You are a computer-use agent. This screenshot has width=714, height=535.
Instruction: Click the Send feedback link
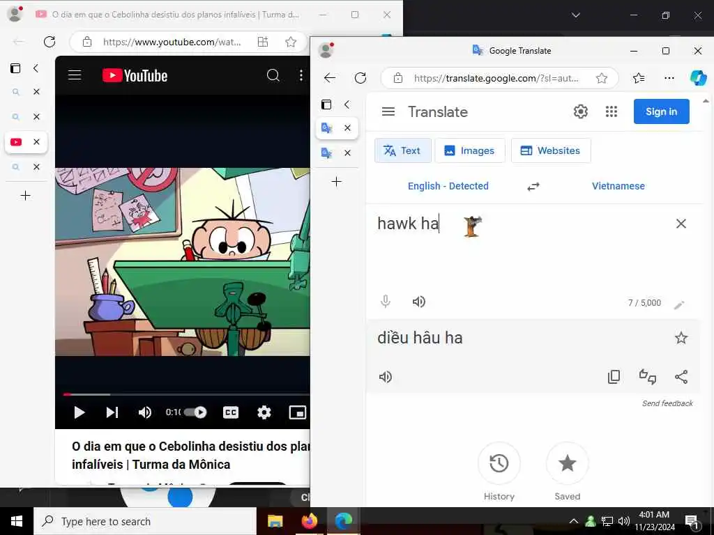667,403
